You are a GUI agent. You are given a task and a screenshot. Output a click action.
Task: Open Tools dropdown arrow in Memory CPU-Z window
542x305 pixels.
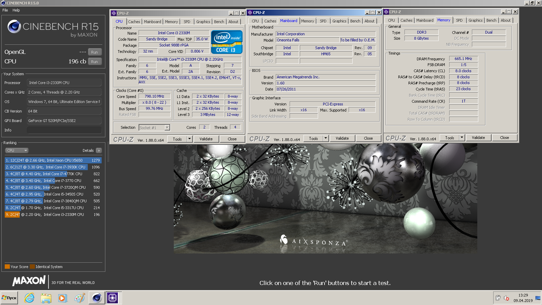click(462, 138)
